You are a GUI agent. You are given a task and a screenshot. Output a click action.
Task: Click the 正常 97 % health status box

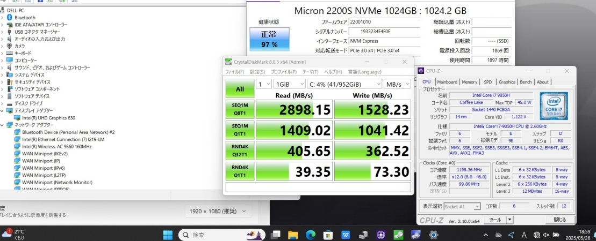269,39
